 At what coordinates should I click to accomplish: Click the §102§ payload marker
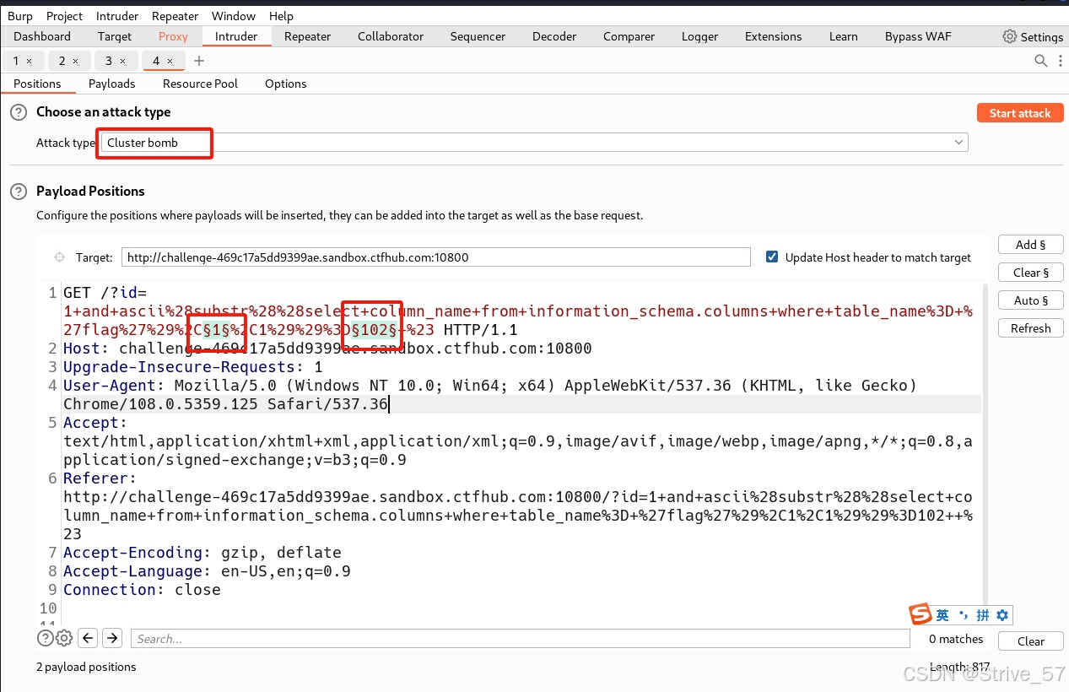tap(375, 330)
